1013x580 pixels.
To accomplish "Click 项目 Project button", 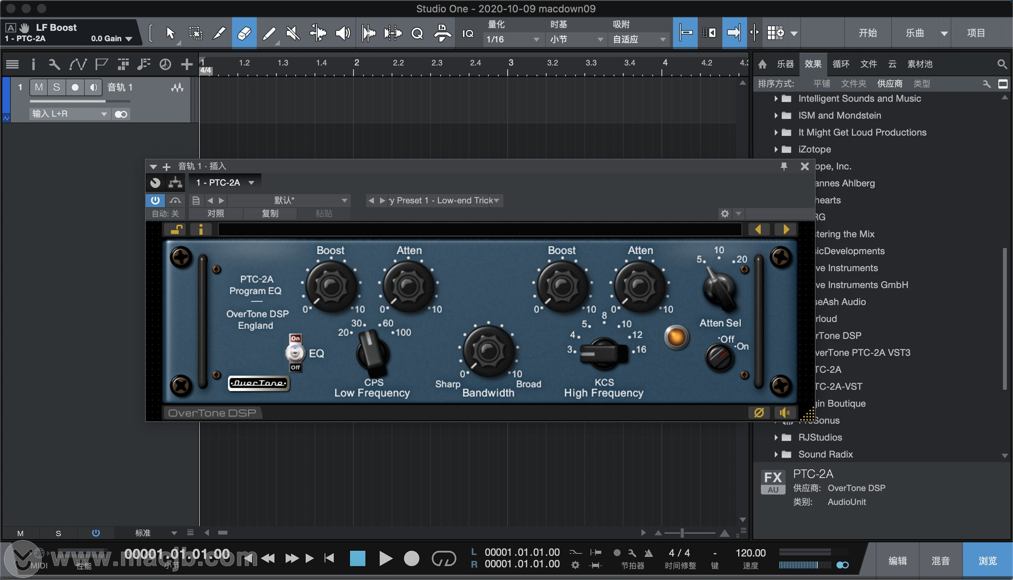I will (x=976, y=33).
